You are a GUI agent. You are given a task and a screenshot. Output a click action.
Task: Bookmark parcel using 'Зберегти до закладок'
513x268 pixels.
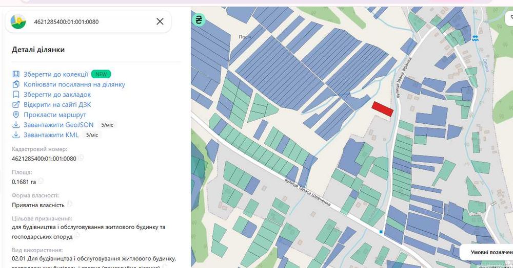pyautogui.click(x=57, y=95)
